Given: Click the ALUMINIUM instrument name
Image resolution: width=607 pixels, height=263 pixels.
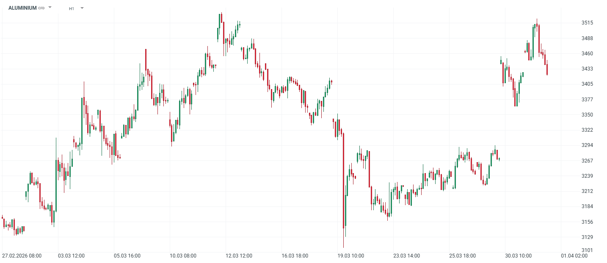Looking at the screenshot, I should [x=22, y=8].
